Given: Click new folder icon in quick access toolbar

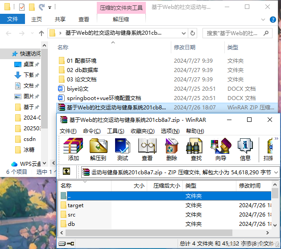Looking at the screenshot, I should [x=32, y=7].
